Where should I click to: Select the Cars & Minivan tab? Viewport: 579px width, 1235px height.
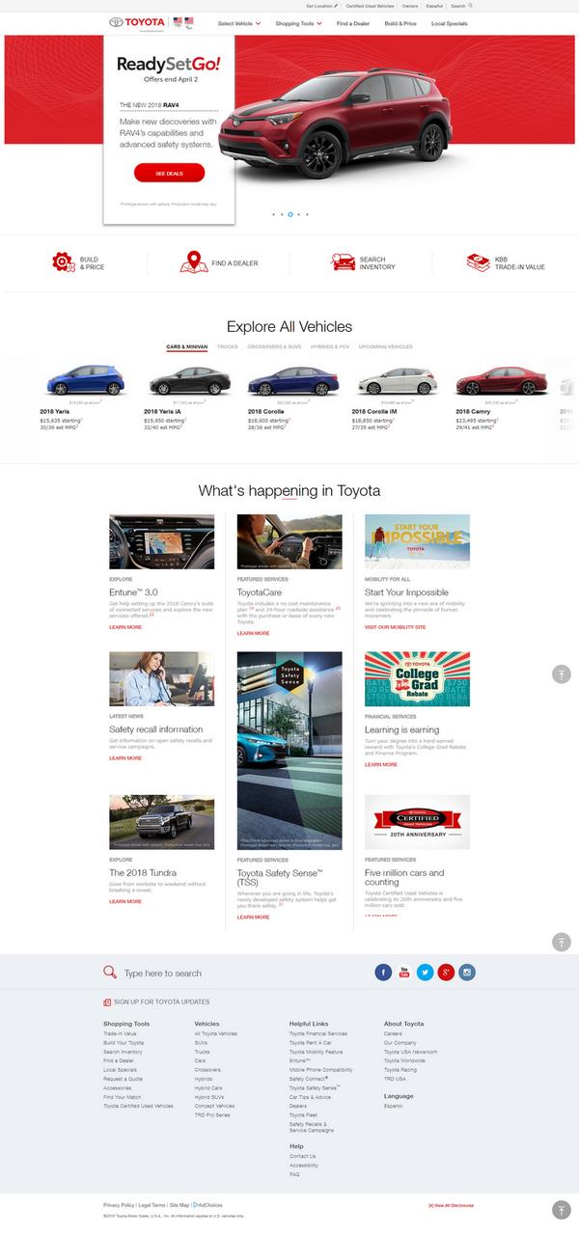click(186, 346)
